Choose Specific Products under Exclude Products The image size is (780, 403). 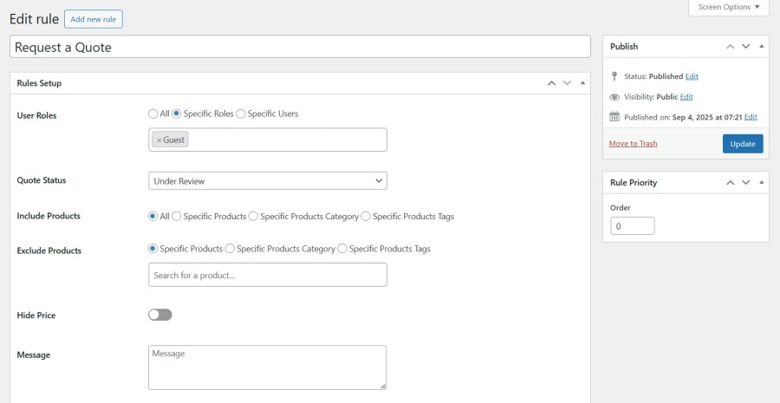tap(153, 249)
